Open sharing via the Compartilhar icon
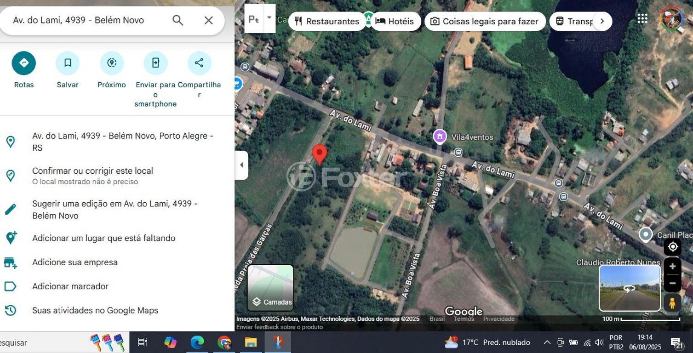693x353 pixels. [x=199, y=63]
